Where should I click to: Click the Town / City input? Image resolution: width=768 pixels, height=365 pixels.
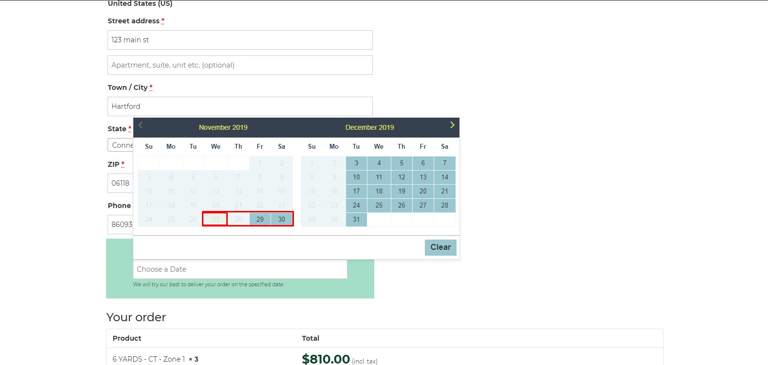pos(240,106)
